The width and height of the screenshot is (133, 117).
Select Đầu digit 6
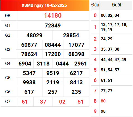(x=95, y=80)
